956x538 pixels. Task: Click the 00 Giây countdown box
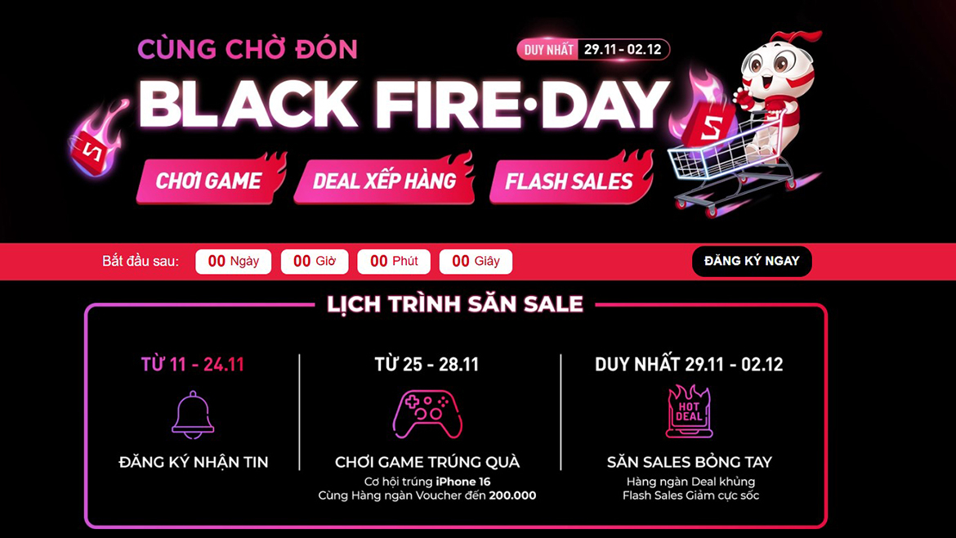tap(476, 262)
